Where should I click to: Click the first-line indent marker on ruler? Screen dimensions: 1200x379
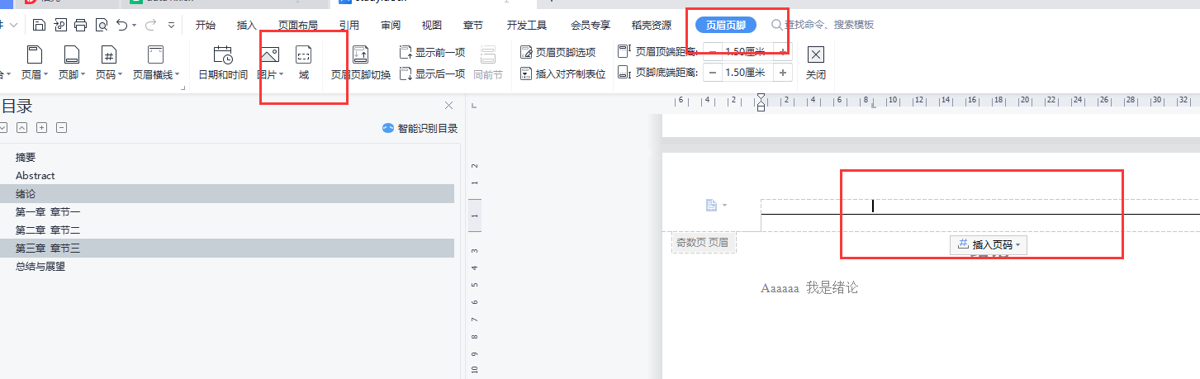[761, 97]
